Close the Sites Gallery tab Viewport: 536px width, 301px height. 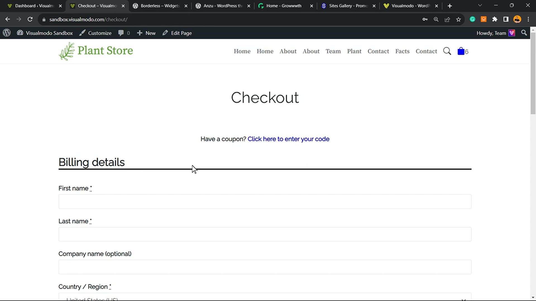pos(374,6)
